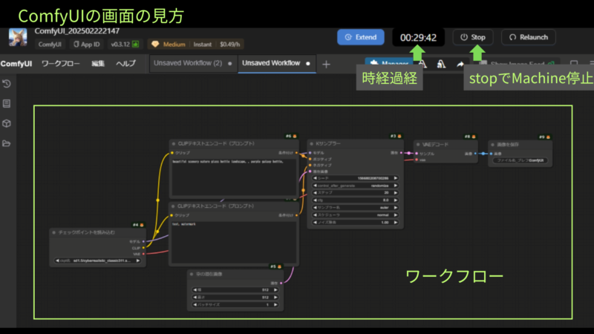Collapse the 空の潜在画像 node dot

point(192,274)
